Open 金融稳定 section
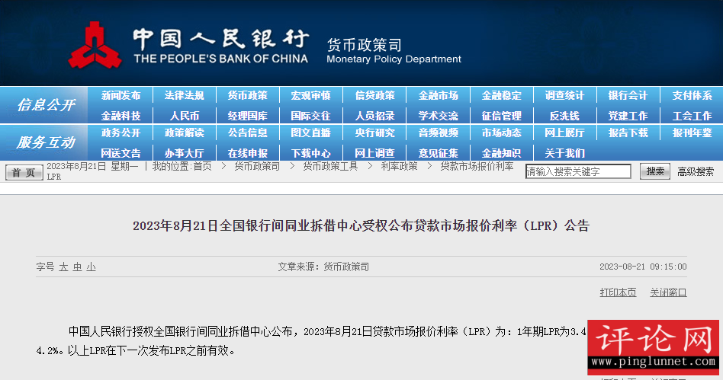 [501, 95]
